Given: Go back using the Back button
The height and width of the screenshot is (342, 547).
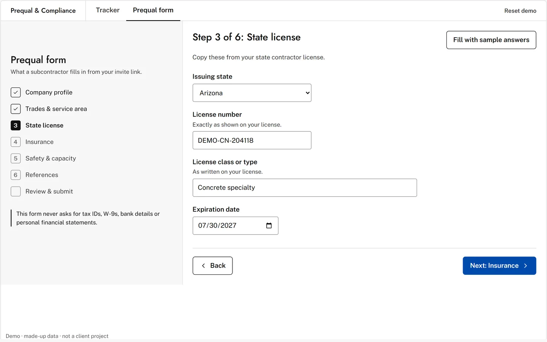Looking at the screenshot, I should click(212, 266).
